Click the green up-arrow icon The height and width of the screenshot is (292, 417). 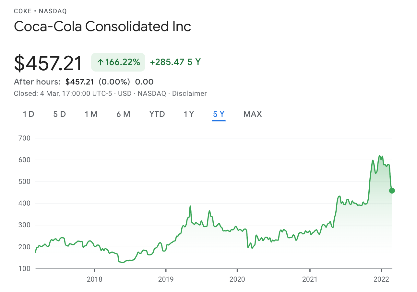click(x=100, y=62)
